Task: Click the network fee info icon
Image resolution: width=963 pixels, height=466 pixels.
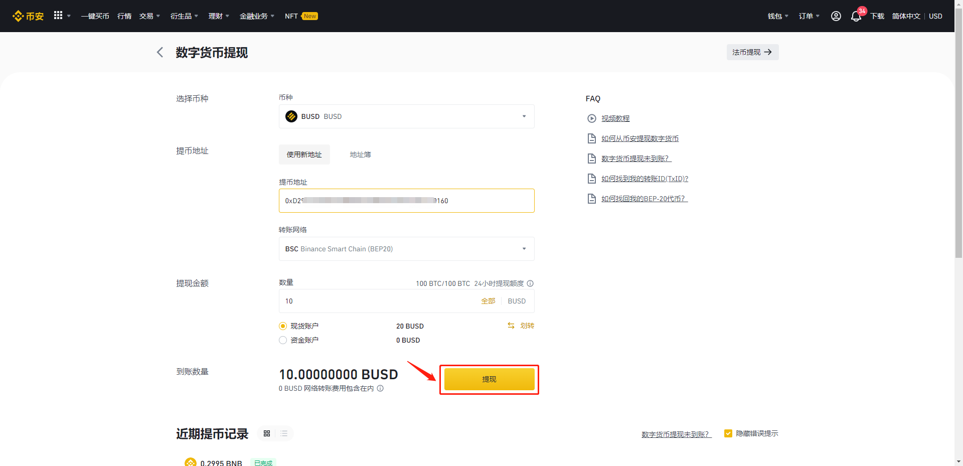Action: point(380,388)
